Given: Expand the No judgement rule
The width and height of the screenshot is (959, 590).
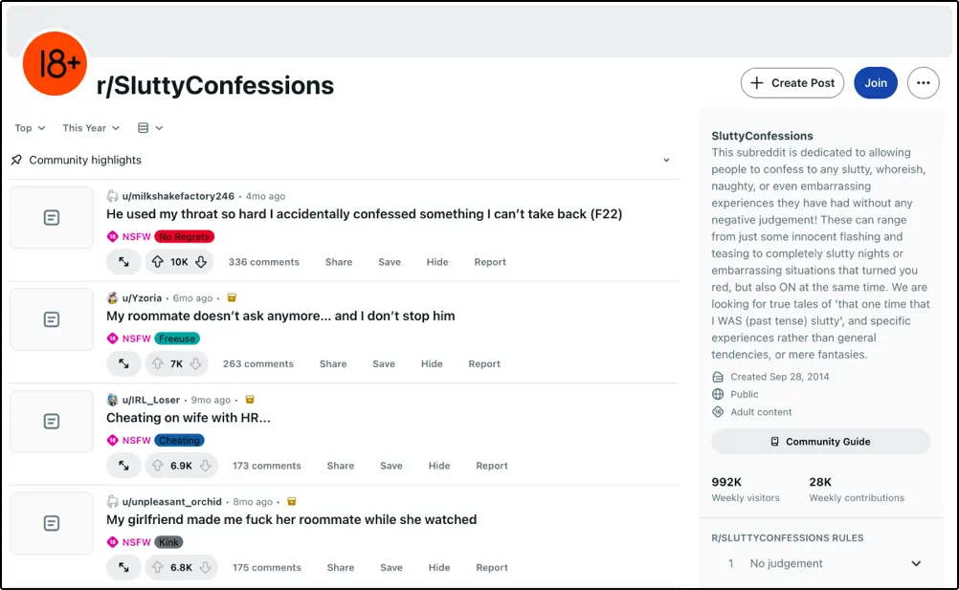Looking at the screenshot, I should click(x=915, y=563).
